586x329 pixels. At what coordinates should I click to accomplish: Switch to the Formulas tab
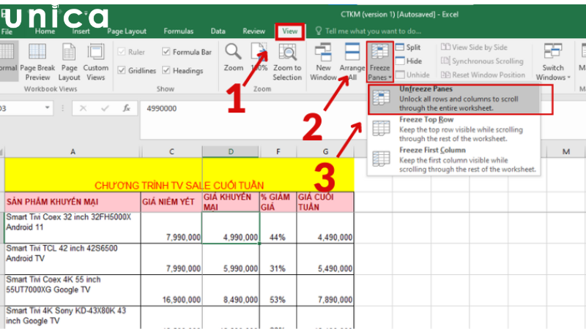pyautogui.click(x=179, y=31)
